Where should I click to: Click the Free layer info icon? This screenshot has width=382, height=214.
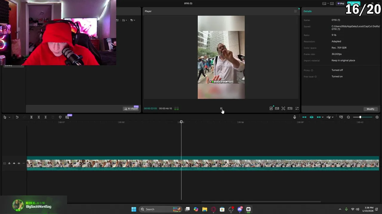point(315,77)
